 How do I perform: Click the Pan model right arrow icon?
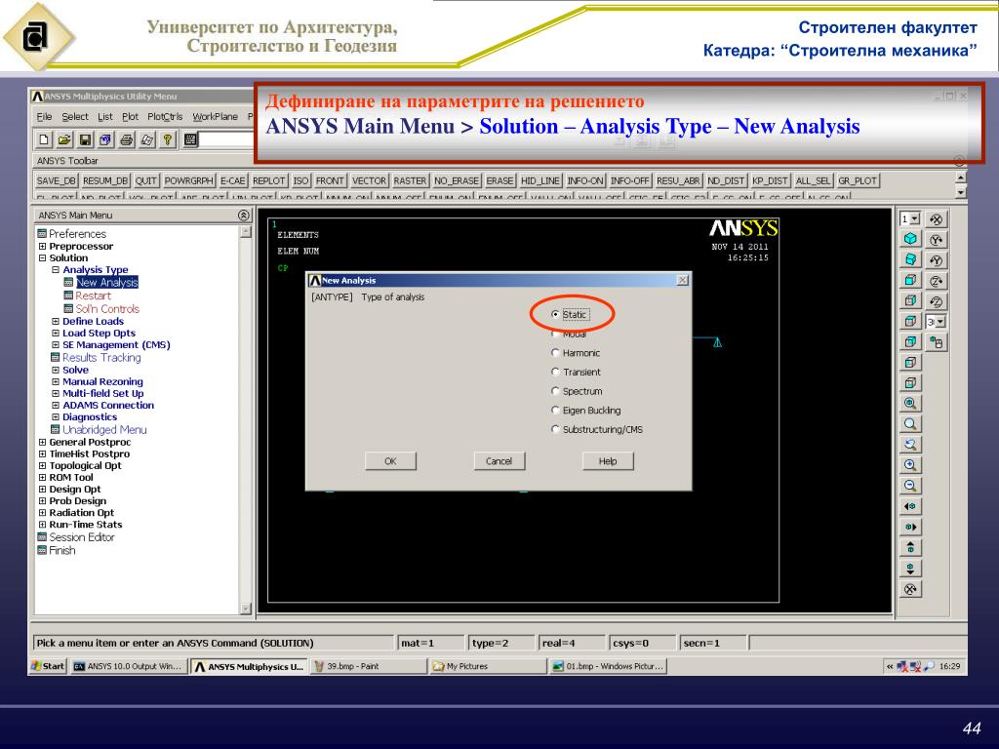pyautogui.click(x=910, y=527)
